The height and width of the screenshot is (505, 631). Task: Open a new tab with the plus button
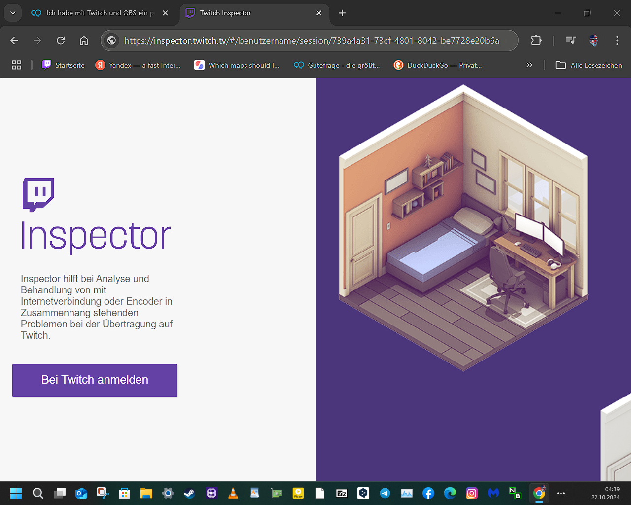click(342, 13)
